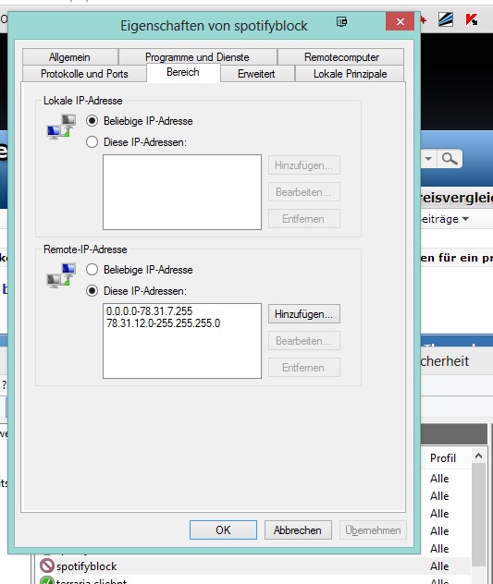Click the local IP network computers icon

click(62, 127)
